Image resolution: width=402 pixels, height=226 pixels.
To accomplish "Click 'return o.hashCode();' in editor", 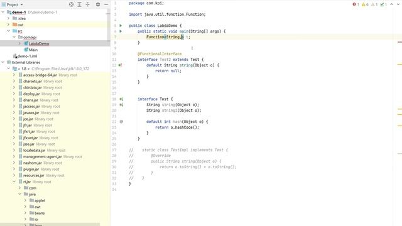I will pyautogui.click(x=177, y=127).
